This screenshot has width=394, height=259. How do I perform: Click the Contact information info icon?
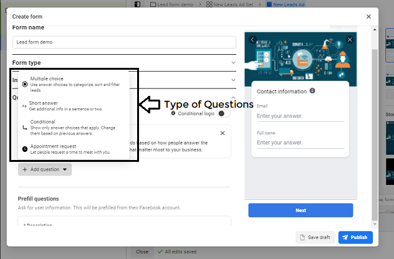[312, 91]
